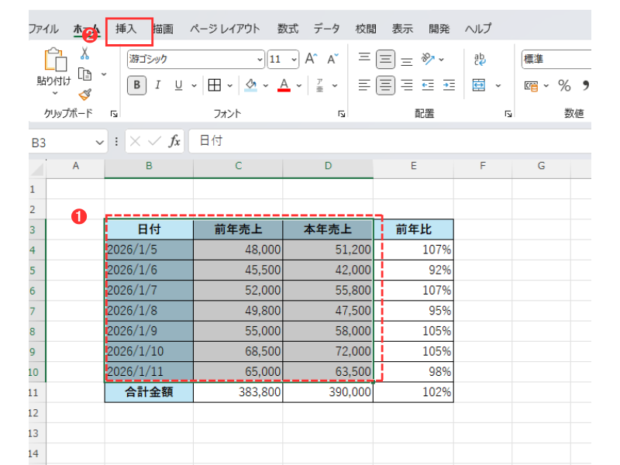Click the red font color button
This screenshot has height=465, width=620.
point(284,85)
